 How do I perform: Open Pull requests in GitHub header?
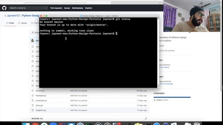point(56,8)
